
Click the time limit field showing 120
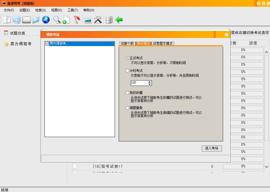click(x=139, y=83)
